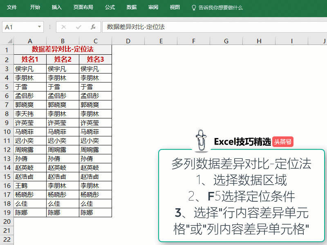Click 孟侣彤 in column C
The width and height of the screenshot is (327, 245).
tap(96, 96)
